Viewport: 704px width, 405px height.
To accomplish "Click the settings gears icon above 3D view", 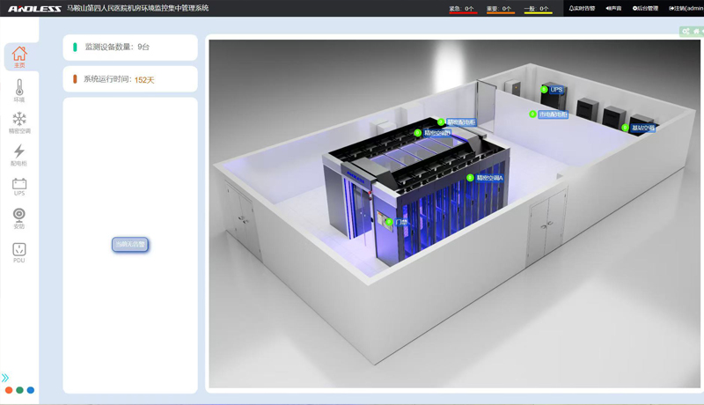I will (x=686, y=32).
